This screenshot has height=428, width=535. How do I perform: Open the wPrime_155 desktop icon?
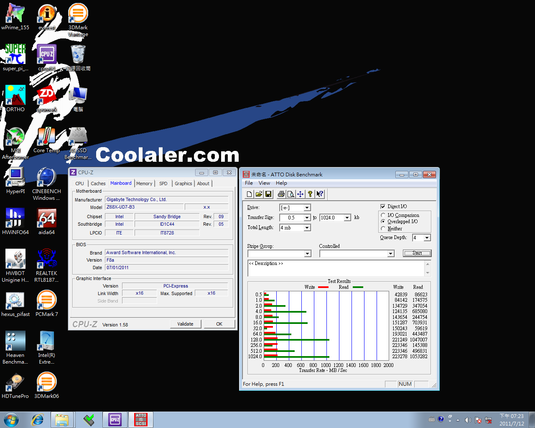click(15, 17)
